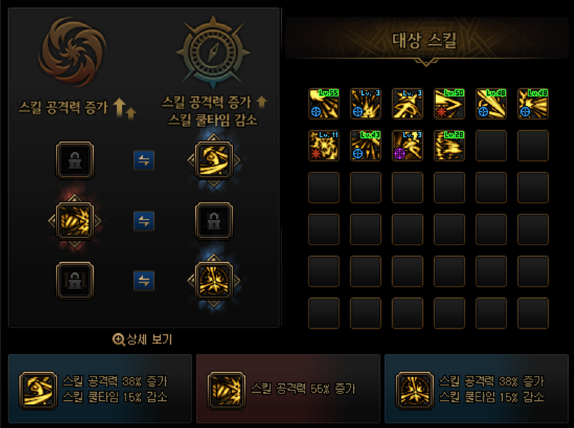Pick the Lv.11 skill with red marker

point(324,145)
